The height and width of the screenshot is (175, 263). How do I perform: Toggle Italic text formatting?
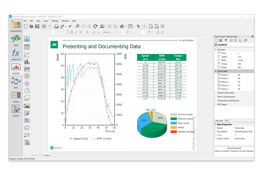point(76,32)
